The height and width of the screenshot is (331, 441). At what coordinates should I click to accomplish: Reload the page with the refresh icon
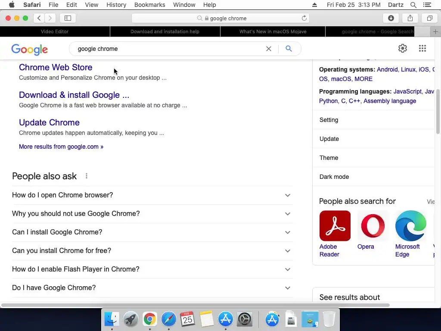click(304, 18)
